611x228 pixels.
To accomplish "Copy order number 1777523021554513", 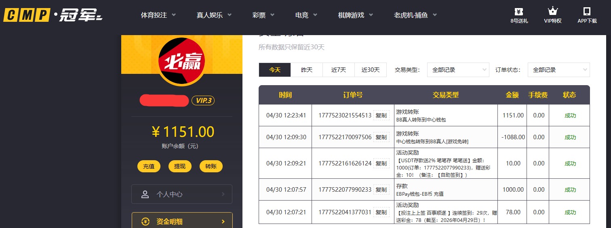I will click(381, 115).
